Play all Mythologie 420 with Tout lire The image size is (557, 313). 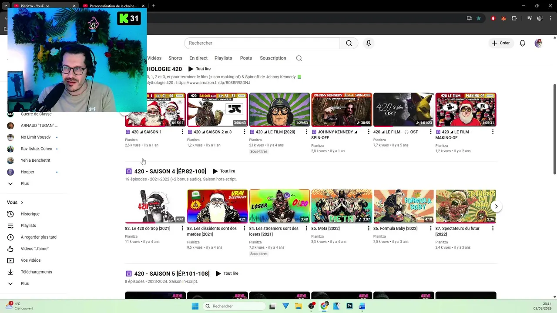click(x=199, y=69)
